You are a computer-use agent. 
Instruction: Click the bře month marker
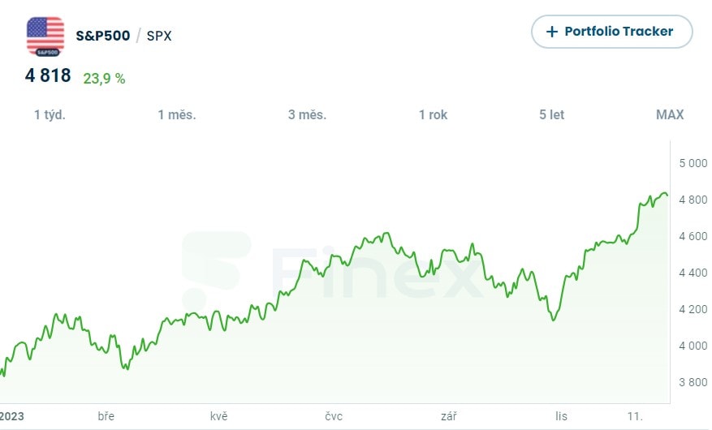(106, 416)
